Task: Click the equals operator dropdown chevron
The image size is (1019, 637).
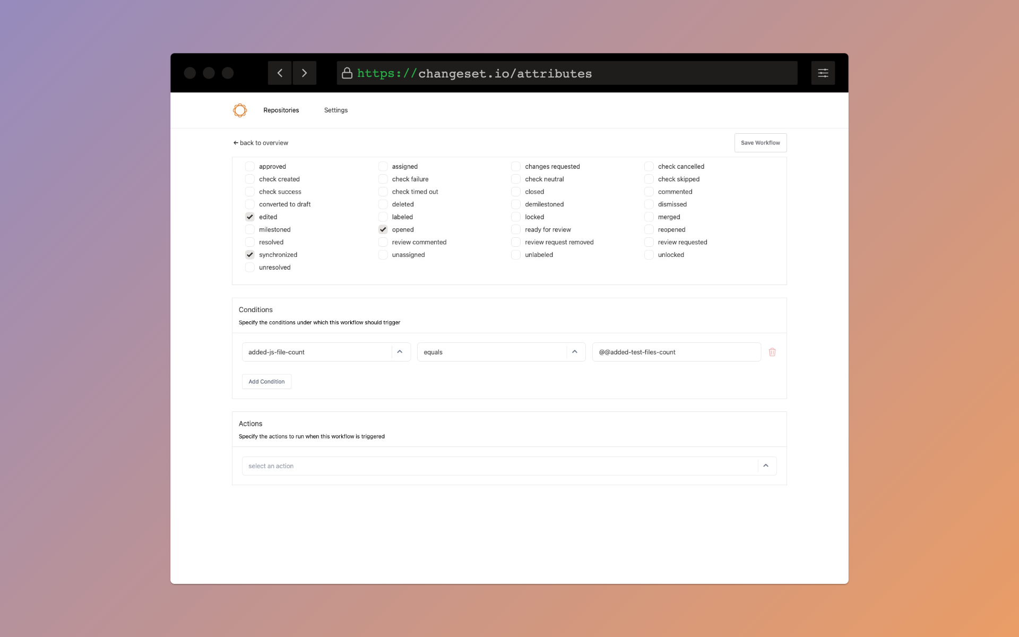Action: (x=575, y=351)
